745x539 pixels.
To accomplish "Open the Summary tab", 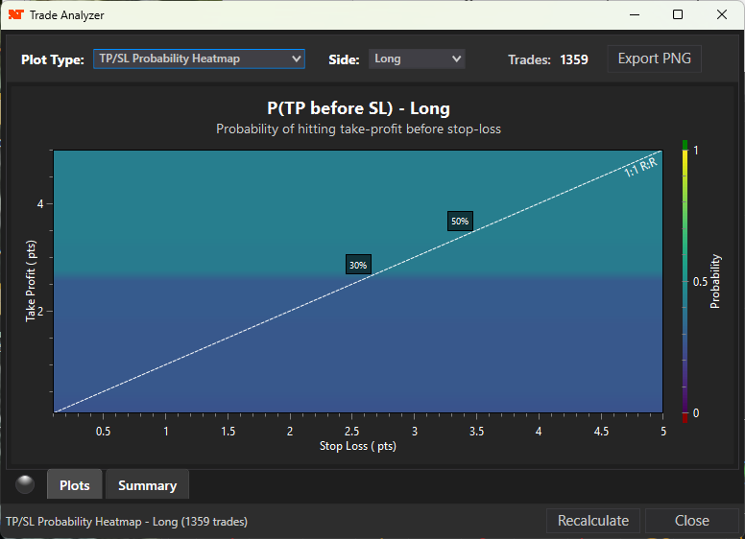I will (x=147, y=485).
